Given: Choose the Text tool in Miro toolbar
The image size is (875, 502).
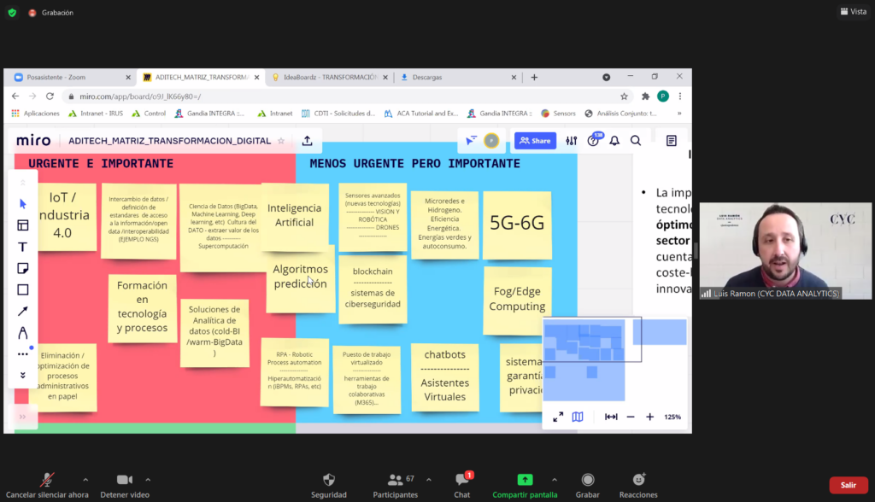Looking at the screenshot, I should [23, 247].
